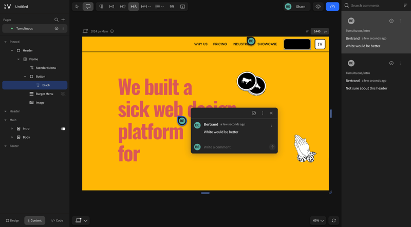This screenshot has height=227, width=411.
Task: Open the comment popup options menu
Action: click(x=263, y=113)
